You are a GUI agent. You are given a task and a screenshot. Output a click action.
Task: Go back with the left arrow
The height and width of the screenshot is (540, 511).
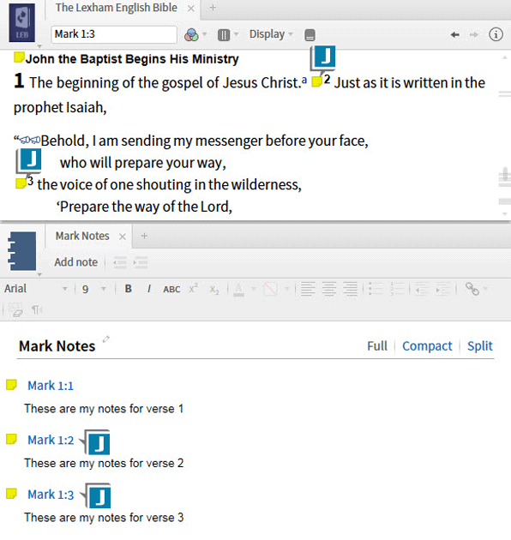point(454,34)
